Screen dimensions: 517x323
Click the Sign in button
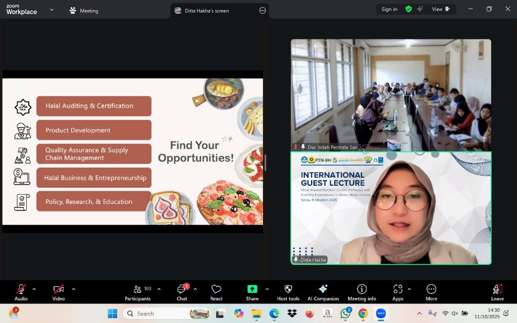(x=389, y=9)
